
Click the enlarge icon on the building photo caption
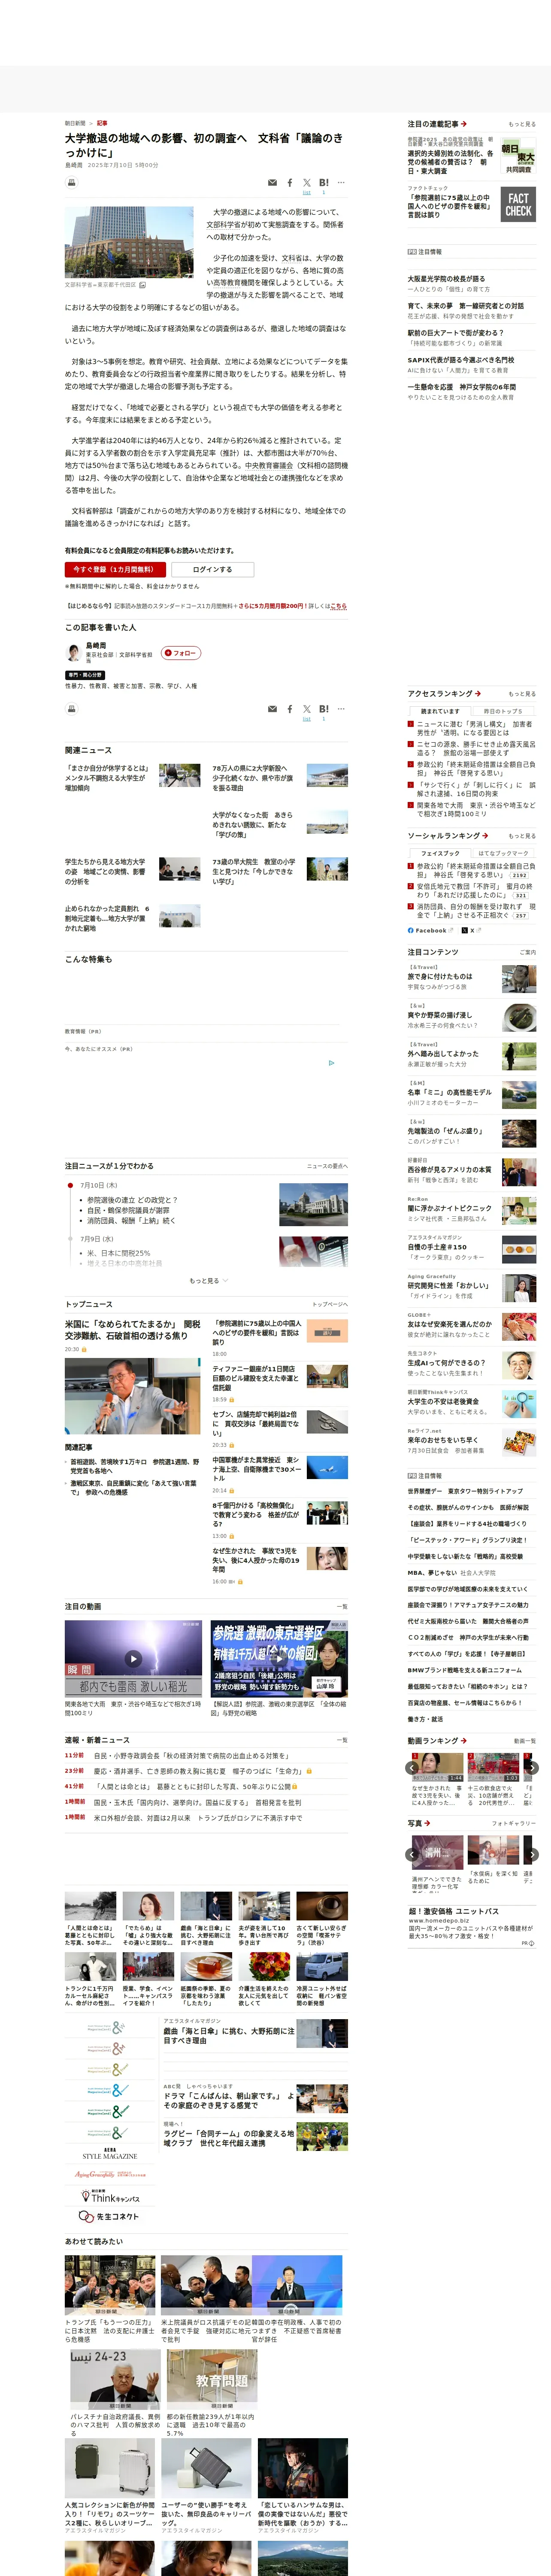[x=143, y=285]
